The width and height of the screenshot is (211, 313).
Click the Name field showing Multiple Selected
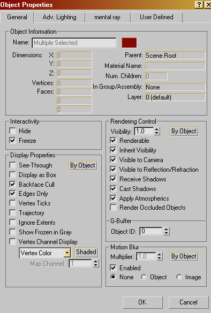(74, 43)
